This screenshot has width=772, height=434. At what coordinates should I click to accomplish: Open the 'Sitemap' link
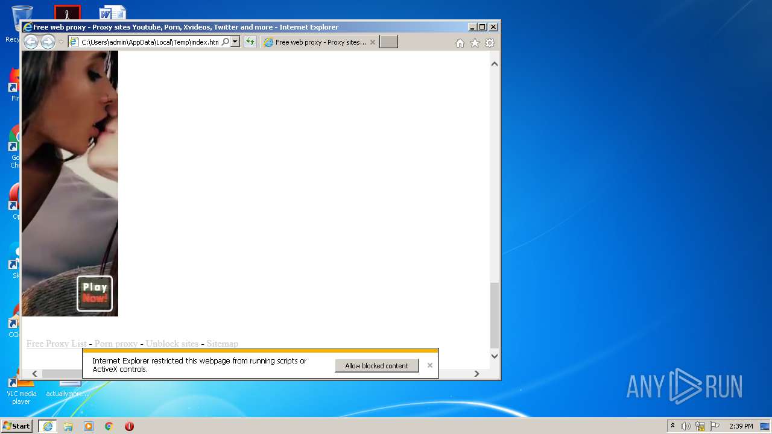point(223,344)
